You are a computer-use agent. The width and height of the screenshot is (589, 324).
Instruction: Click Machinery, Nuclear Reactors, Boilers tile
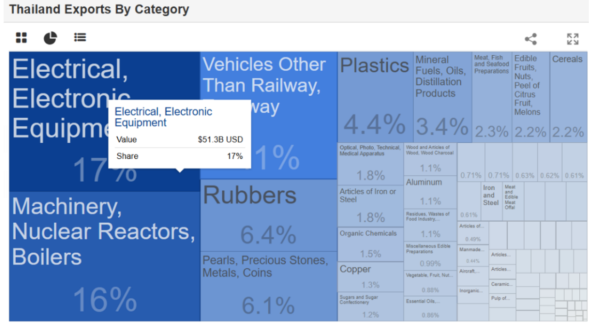pyautogui.click(x=104, y=256)
